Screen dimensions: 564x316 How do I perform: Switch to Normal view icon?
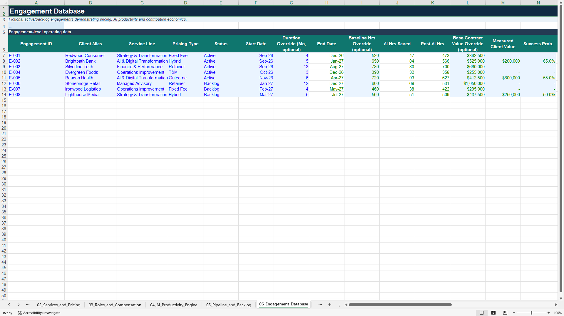click(x=481, y=313)
